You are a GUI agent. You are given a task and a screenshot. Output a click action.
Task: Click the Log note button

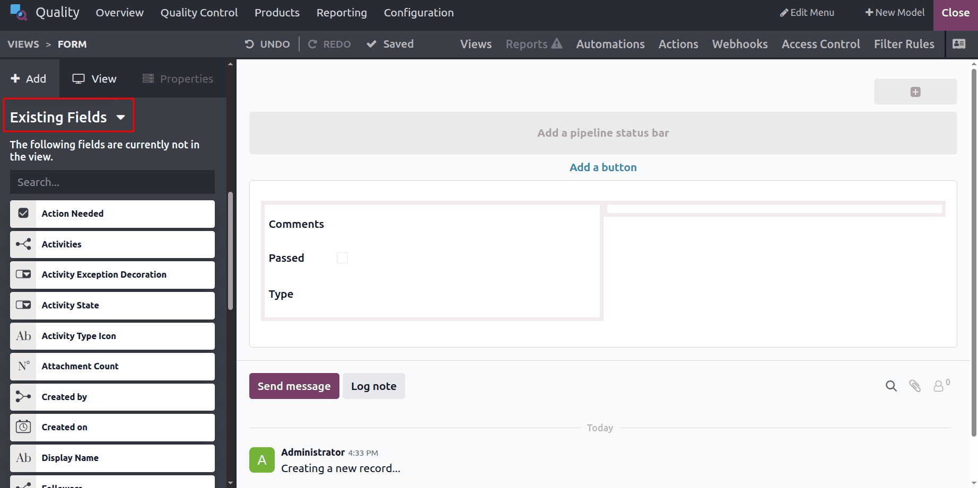pos(374,386)
